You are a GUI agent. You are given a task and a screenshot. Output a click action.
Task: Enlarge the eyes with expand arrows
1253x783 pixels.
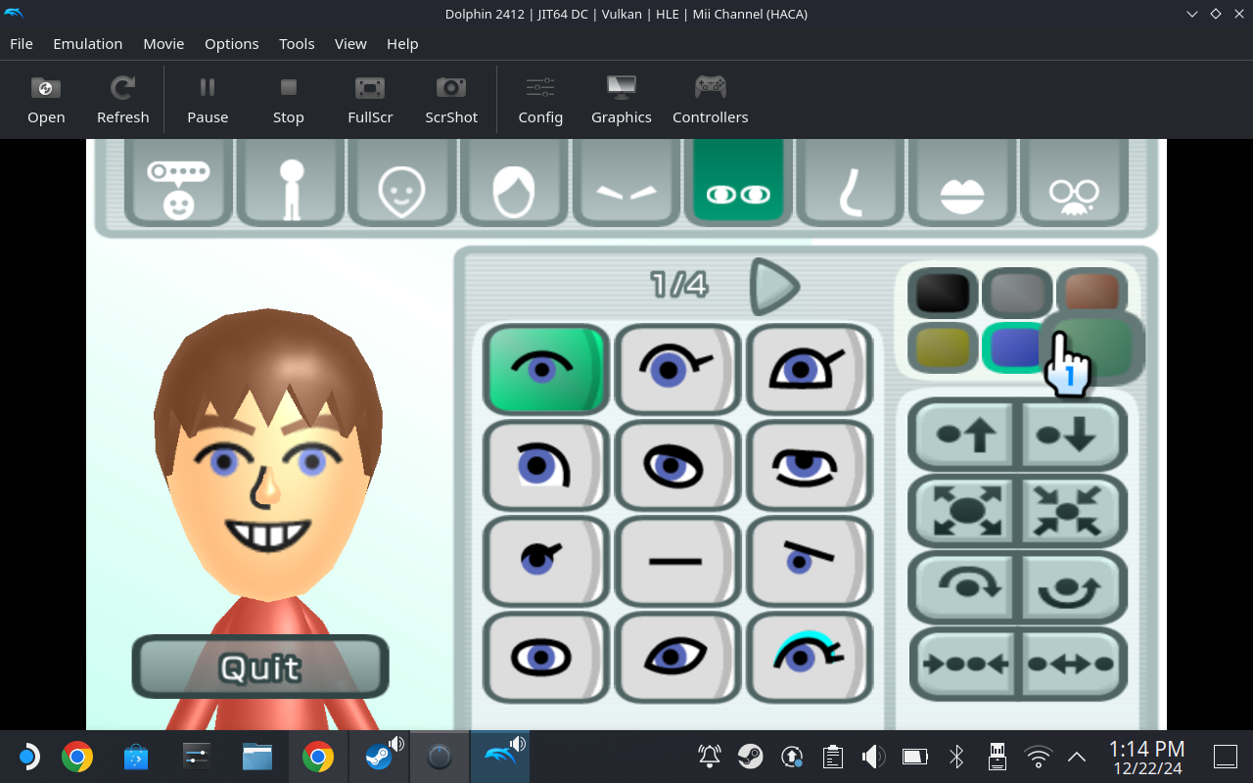[965, 510]
